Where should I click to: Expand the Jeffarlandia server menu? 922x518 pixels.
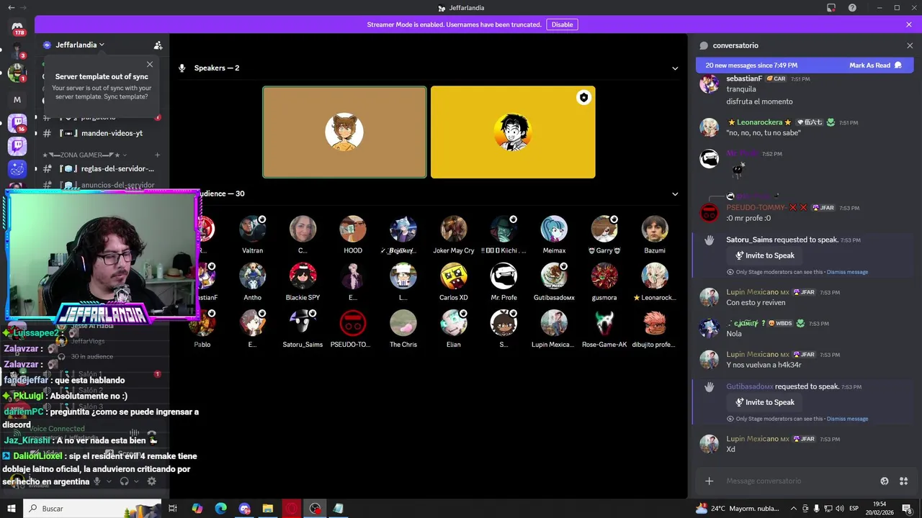point(80,45)
